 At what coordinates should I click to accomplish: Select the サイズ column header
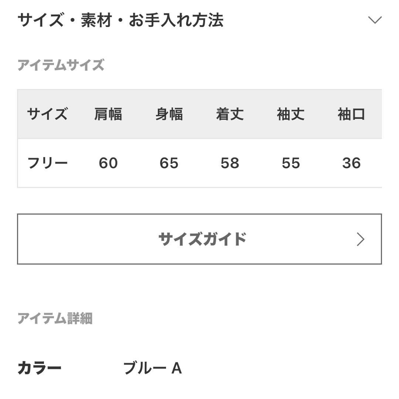47,114
